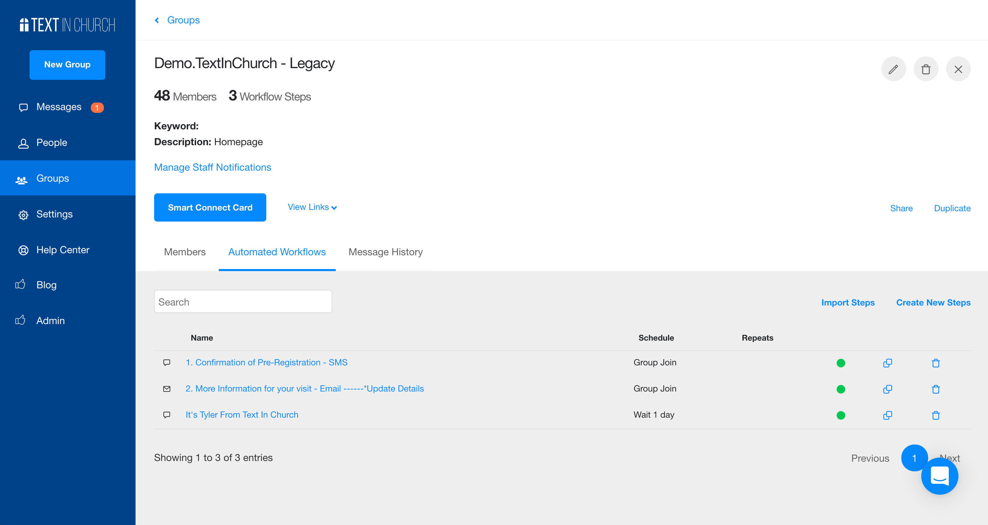Screen dimensions: 988x525
Task: Toggle active status for Confirmation of Pre-Registration step
Action: [841, 363]
